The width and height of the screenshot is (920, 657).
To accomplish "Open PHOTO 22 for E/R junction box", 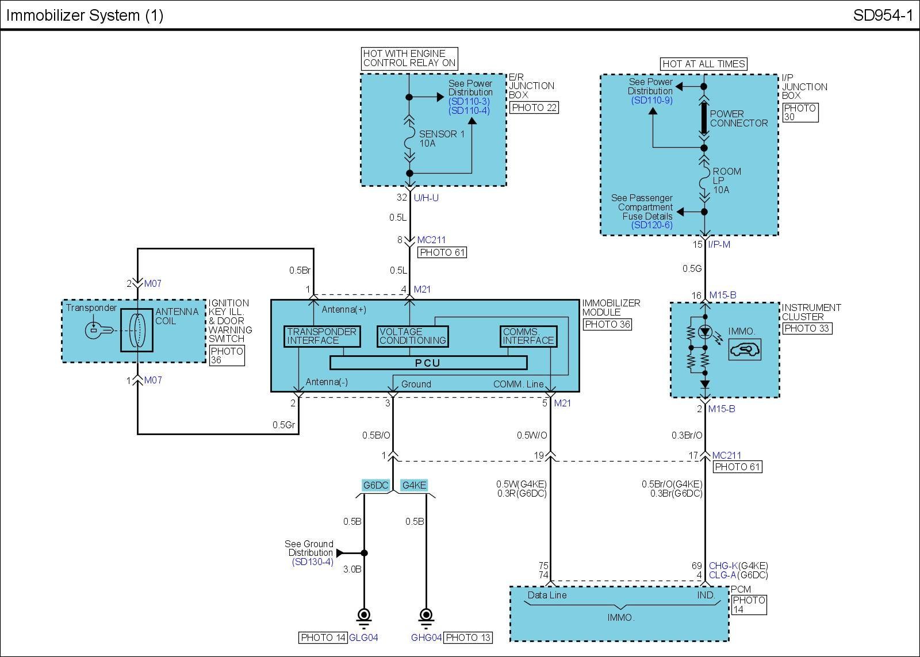I will [534, 107].
